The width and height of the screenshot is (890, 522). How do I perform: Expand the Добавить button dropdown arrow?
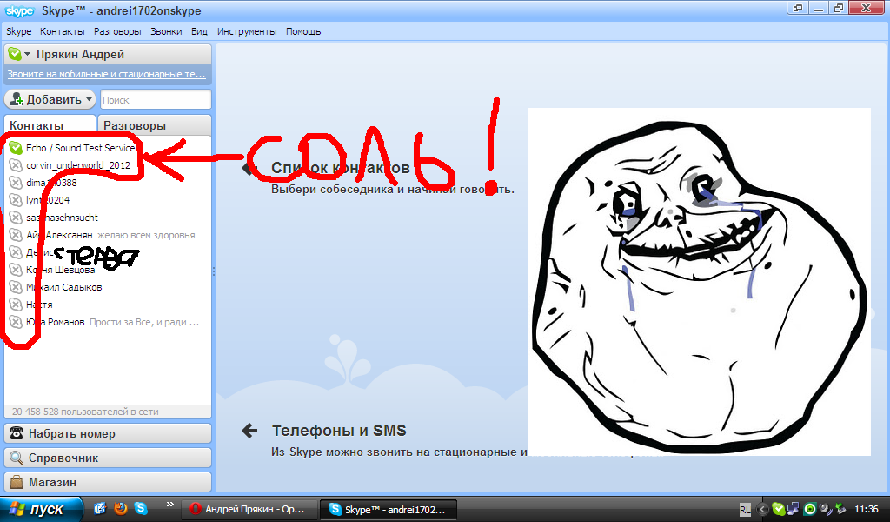tap(89, 99)
